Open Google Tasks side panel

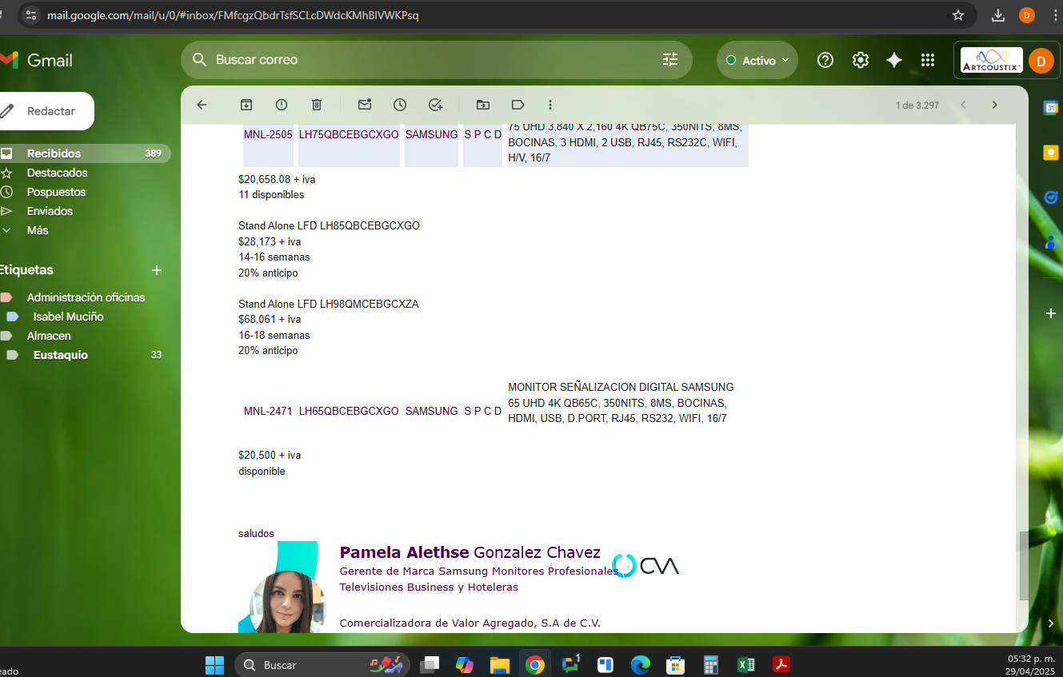tap(1051, 197)
